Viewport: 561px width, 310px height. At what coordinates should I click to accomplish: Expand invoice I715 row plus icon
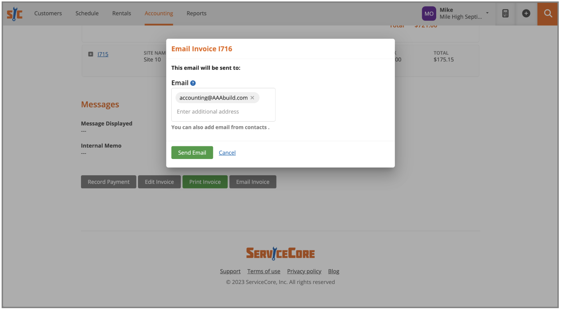(x=91, y=54)
